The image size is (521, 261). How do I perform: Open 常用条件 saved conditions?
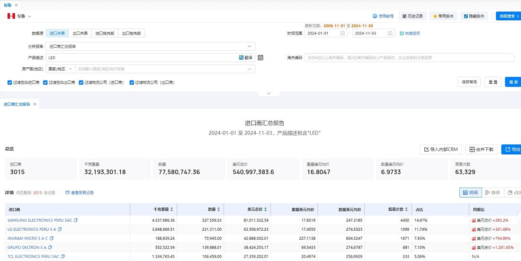(x=443, y=16)
